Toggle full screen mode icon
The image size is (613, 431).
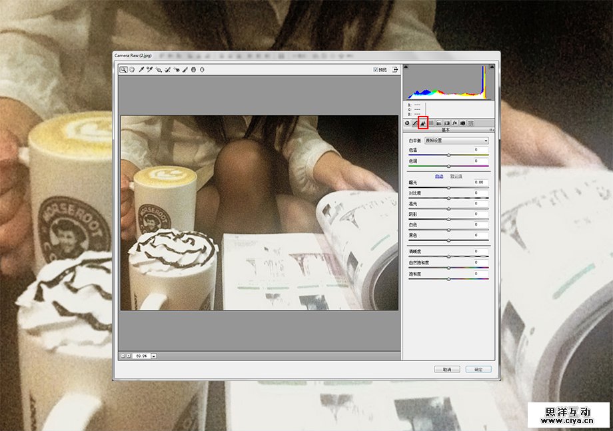point(395,69)
